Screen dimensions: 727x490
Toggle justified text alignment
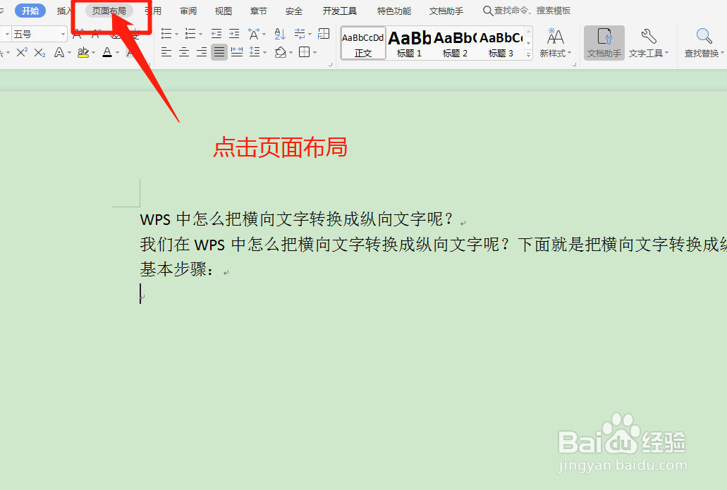pyautogui.click(x=219, y=52)
